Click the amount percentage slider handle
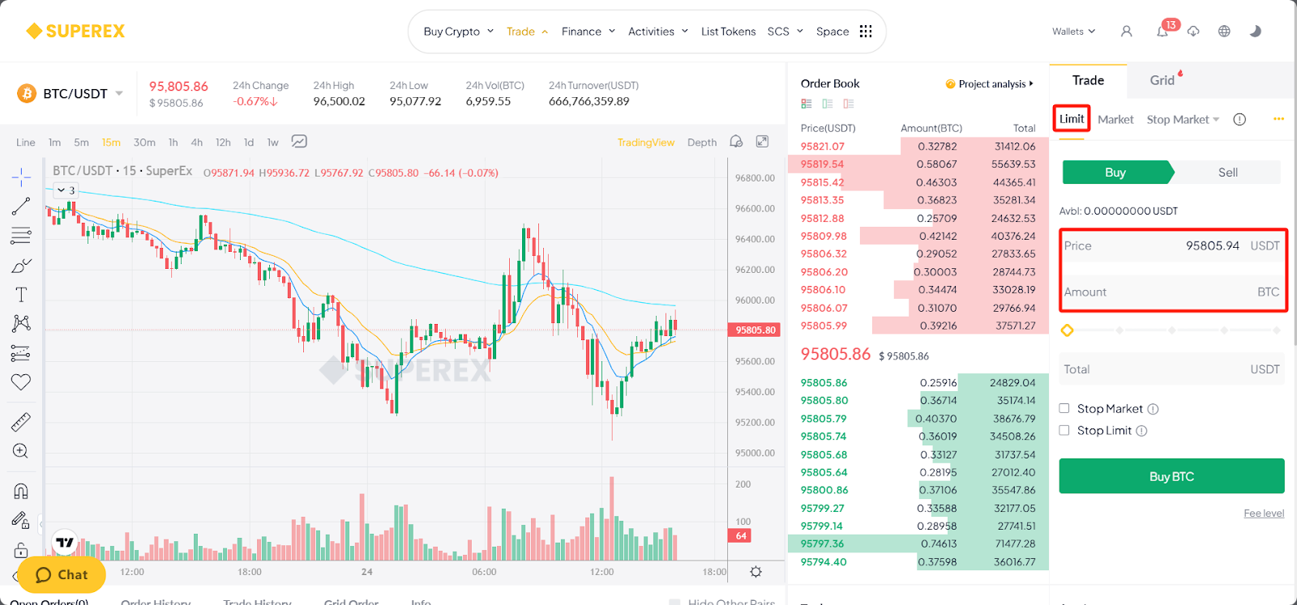 tap(1067, 330)
